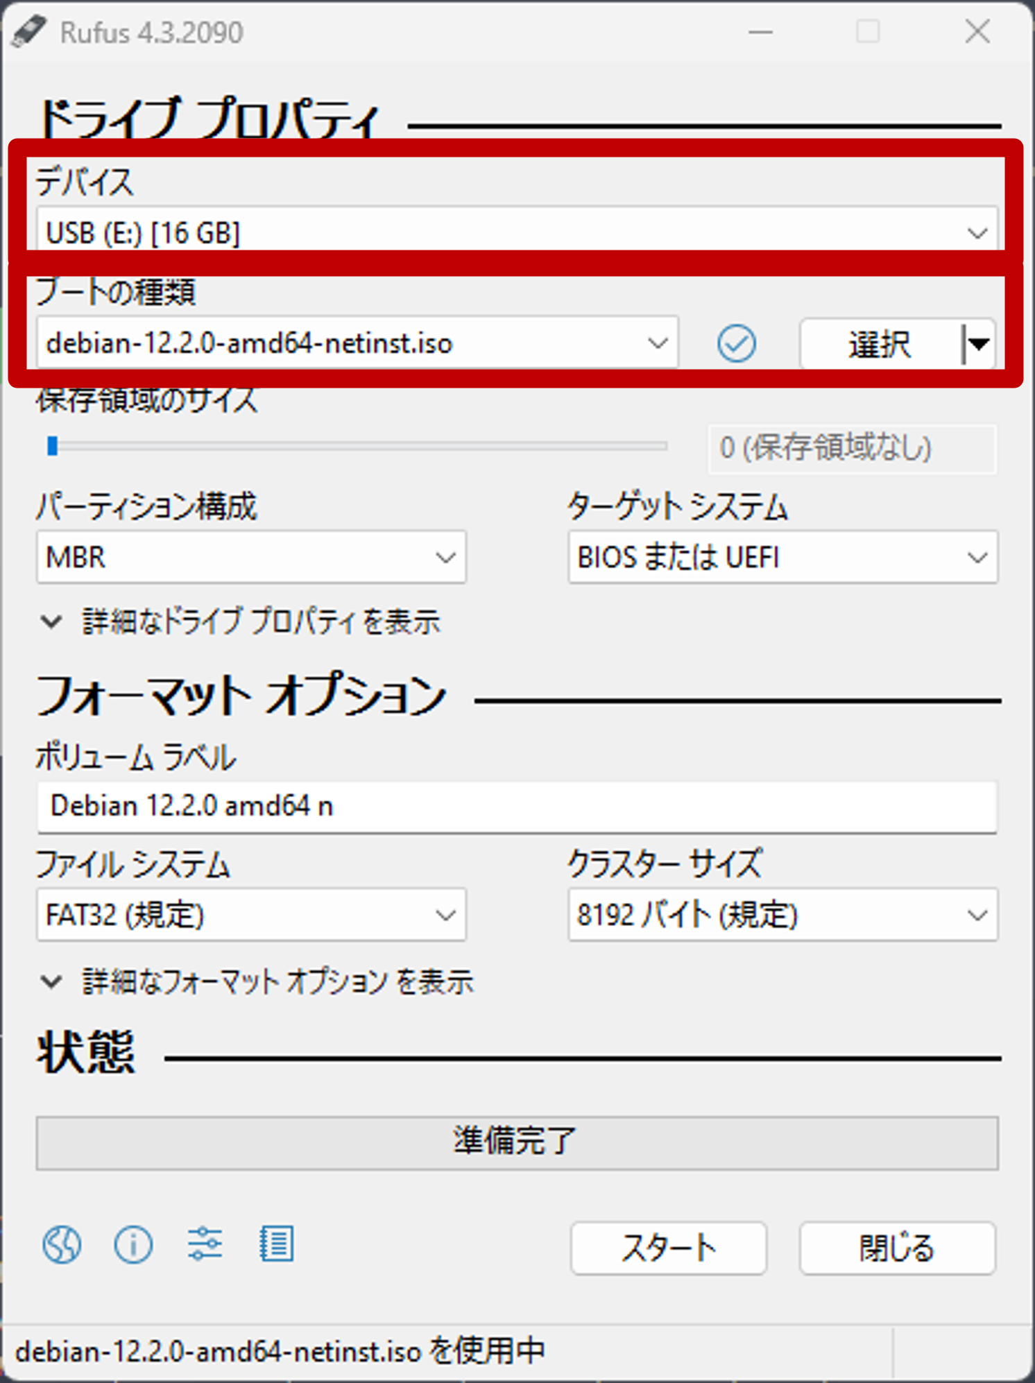Image resolution: width=1035 pixels, height=1383 pixels.
Task: Click the スタート button
Action: [669, 1248]
